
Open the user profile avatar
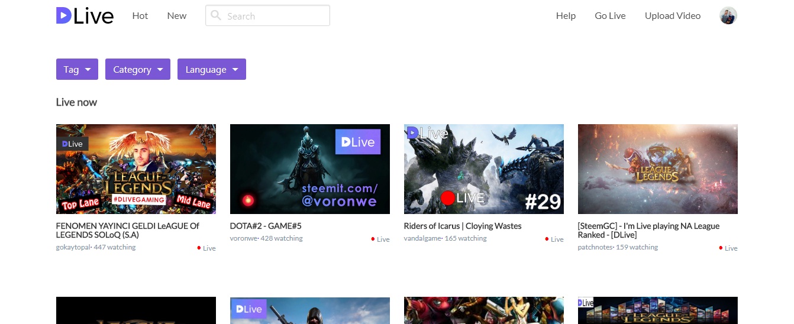728,16
